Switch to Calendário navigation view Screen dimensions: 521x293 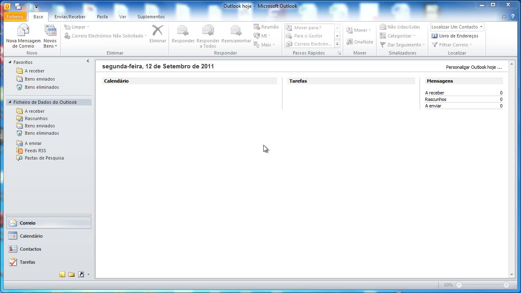tap(49, 236)
